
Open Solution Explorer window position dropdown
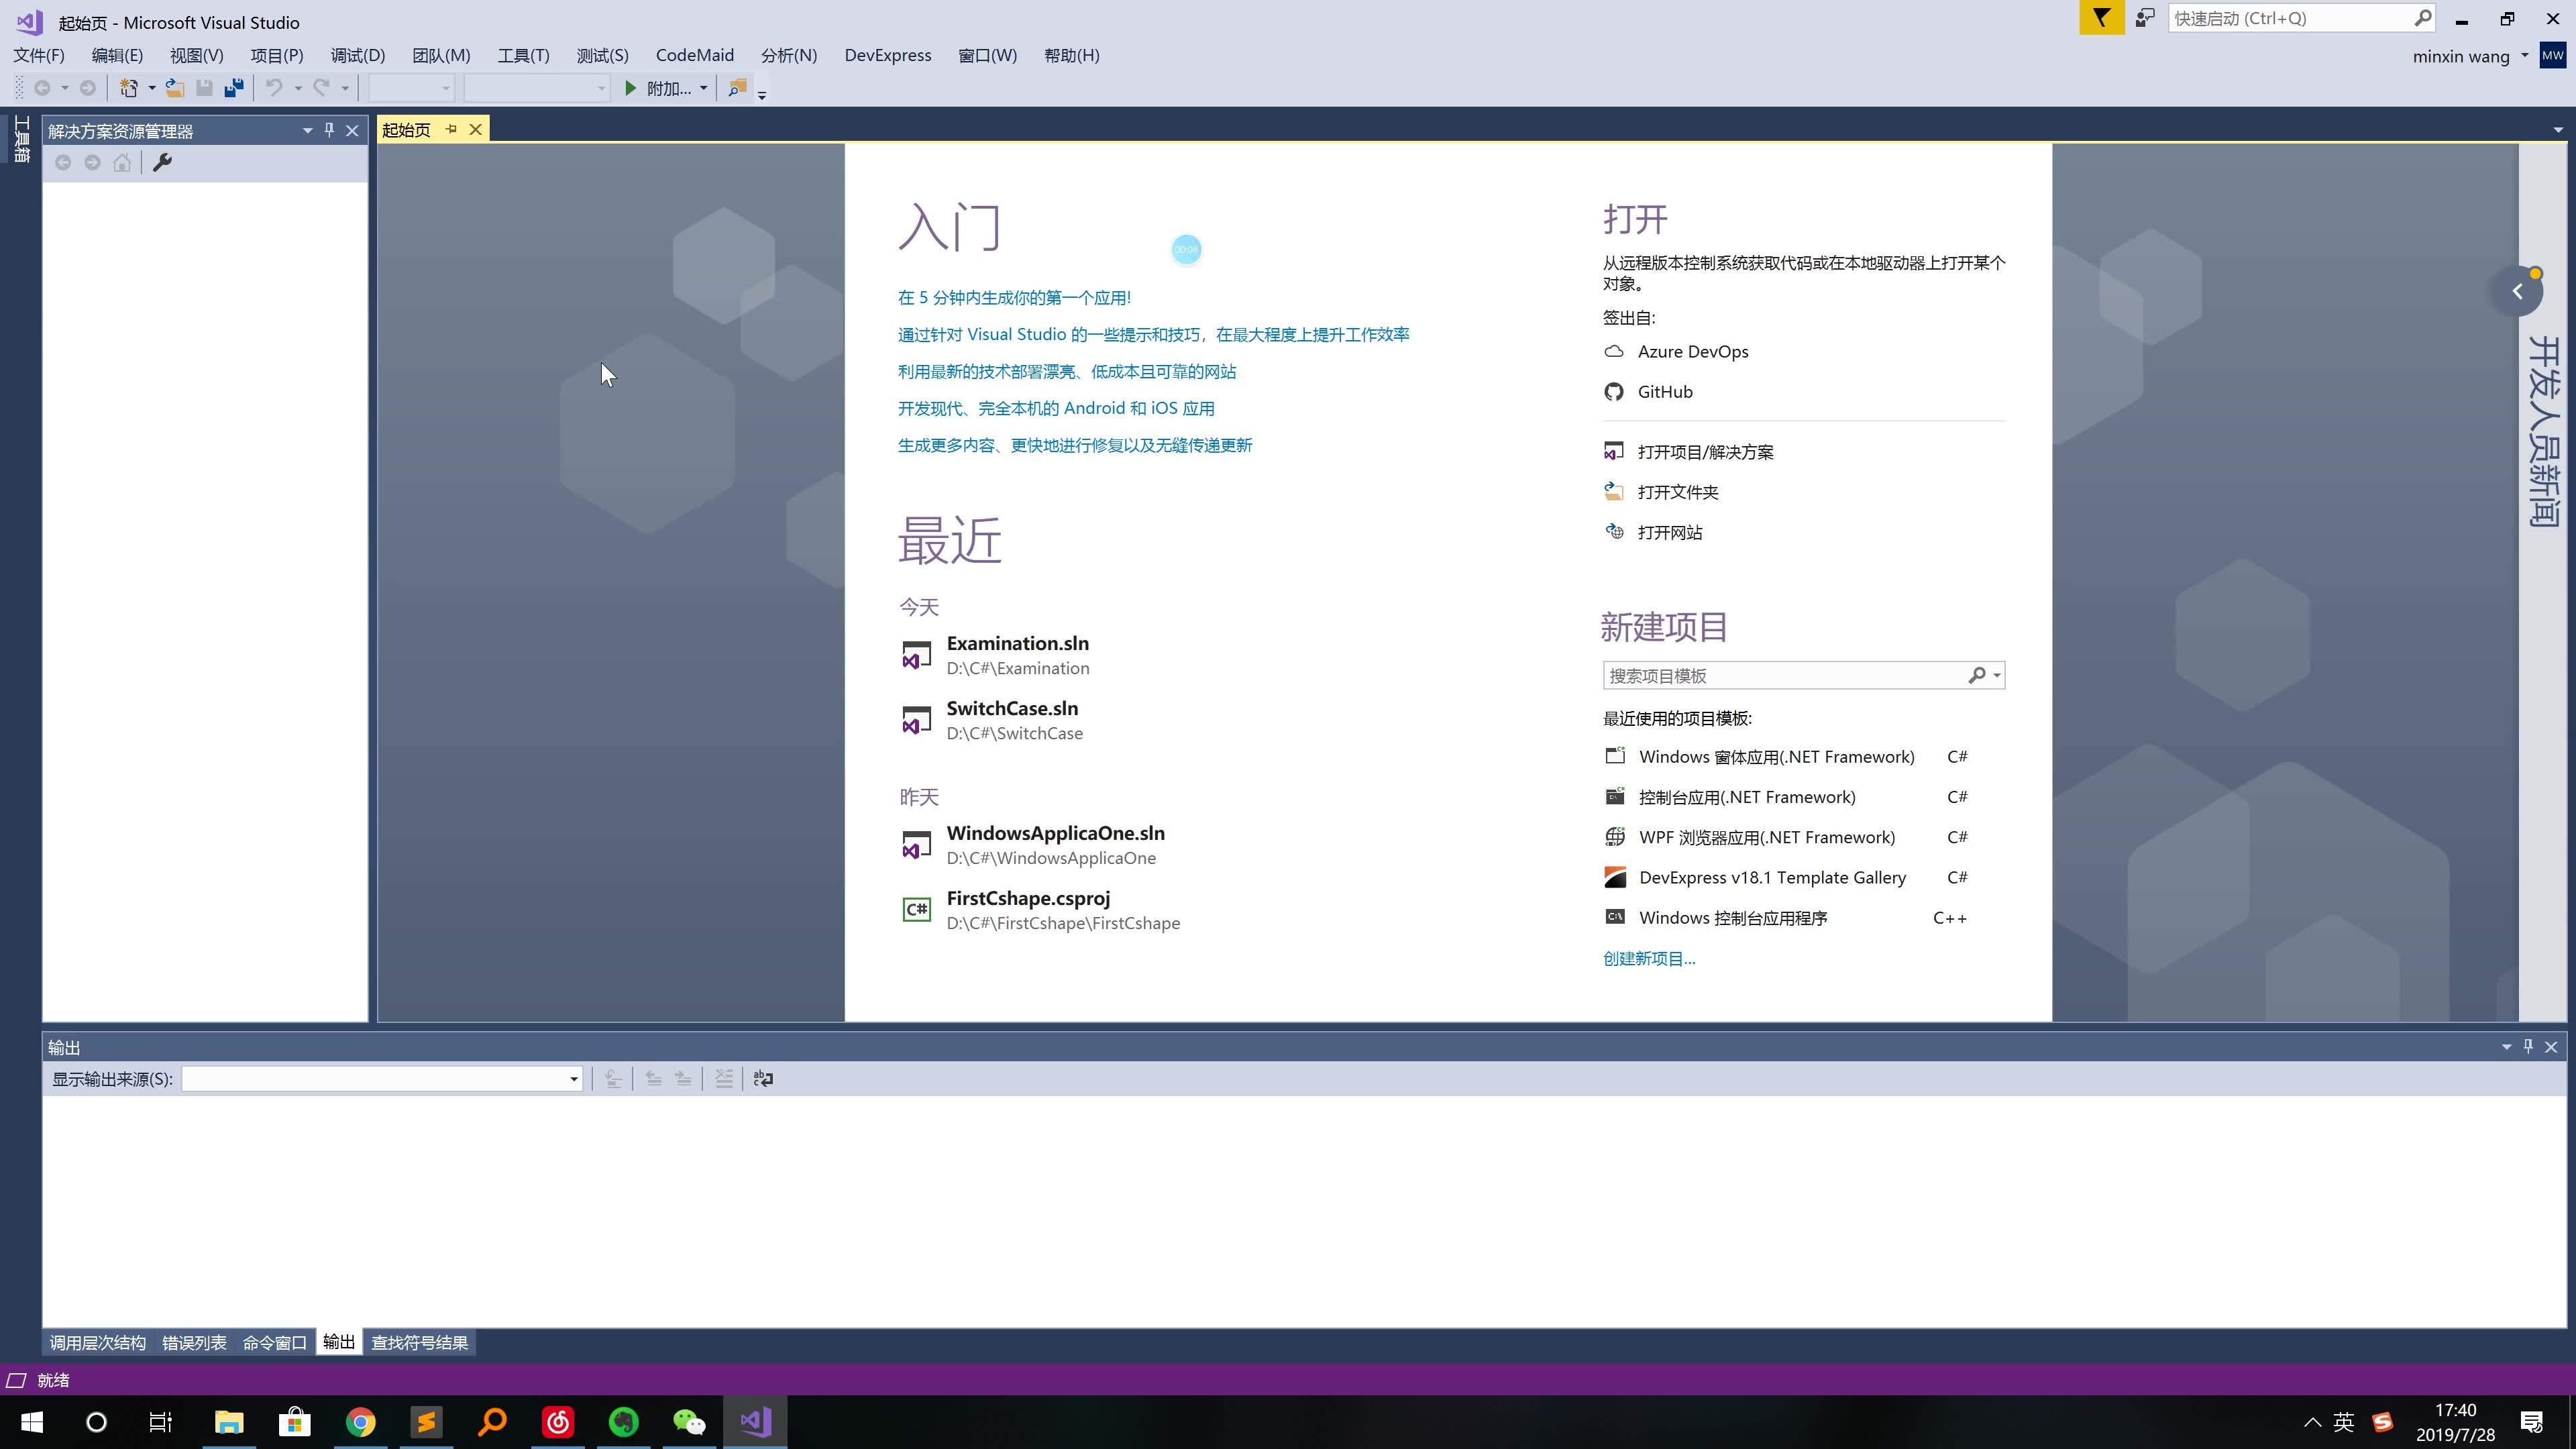pos(307,130)
